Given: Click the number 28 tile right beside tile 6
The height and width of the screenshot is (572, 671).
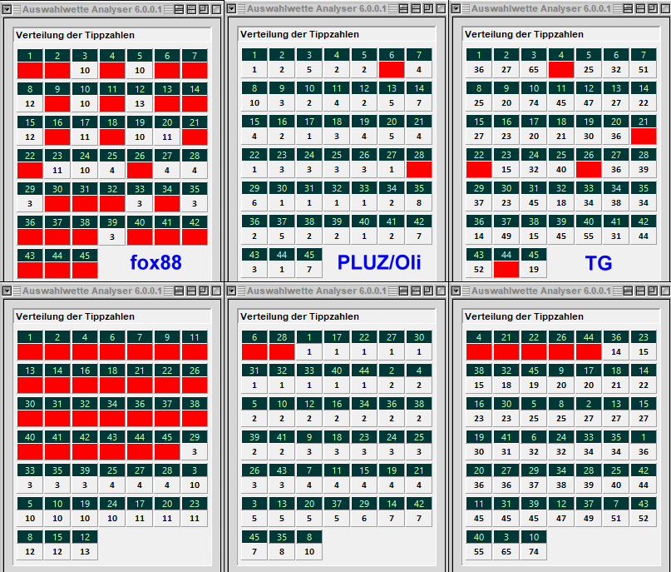Looking at the screenshot, I should pos(282,337).
